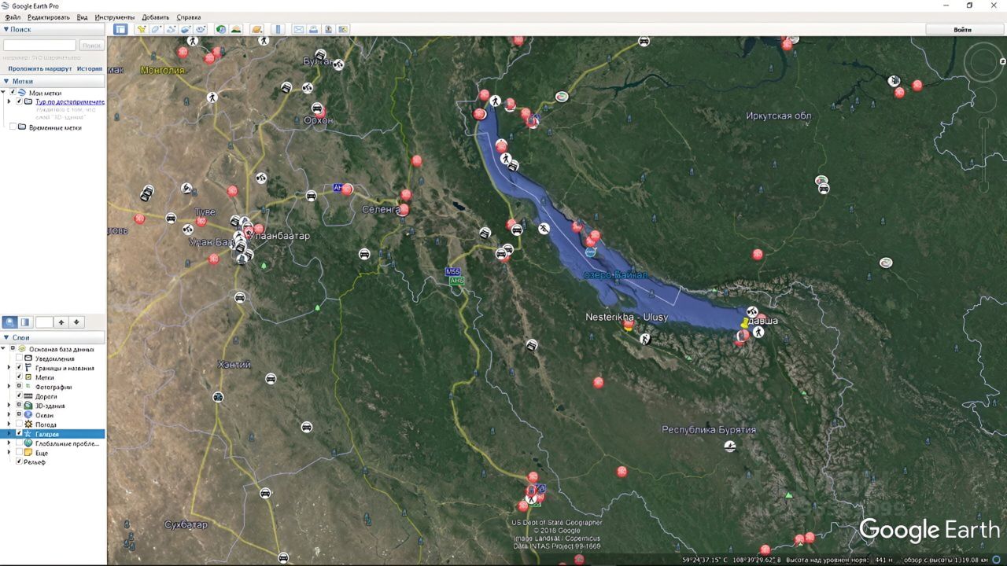Expand the Тур по достопримечательностям folder

coord(9,102)
